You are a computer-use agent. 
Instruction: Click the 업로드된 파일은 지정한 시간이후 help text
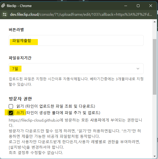(76, 82)
